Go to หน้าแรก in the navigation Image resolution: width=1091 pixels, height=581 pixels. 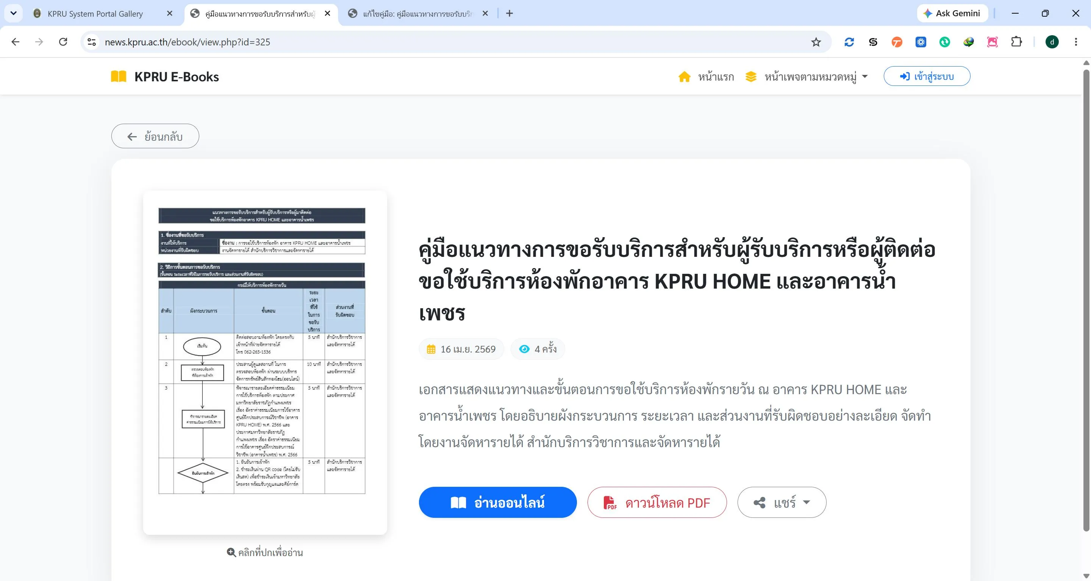point(706,76)
